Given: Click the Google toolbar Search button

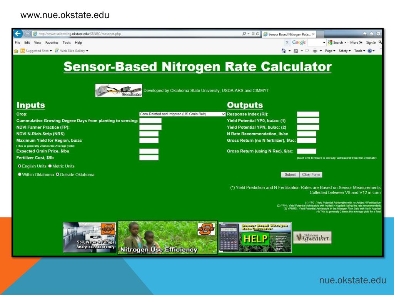Looking at the screenshot, I should [x=336, y=43].
